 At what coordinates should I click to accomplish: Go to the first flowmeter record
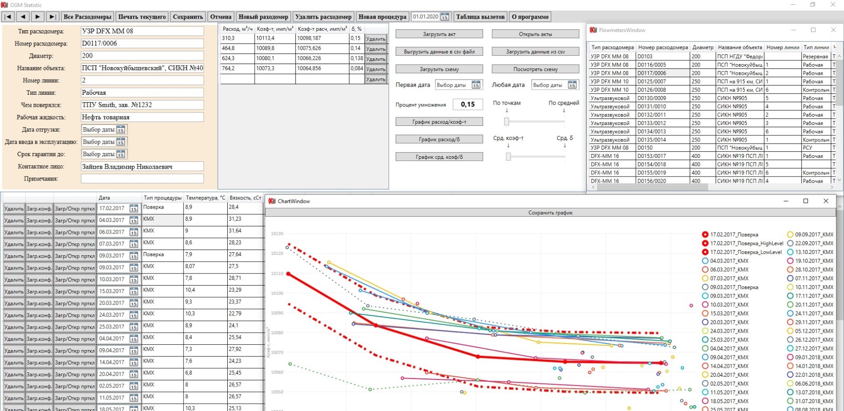pos(8,17)
